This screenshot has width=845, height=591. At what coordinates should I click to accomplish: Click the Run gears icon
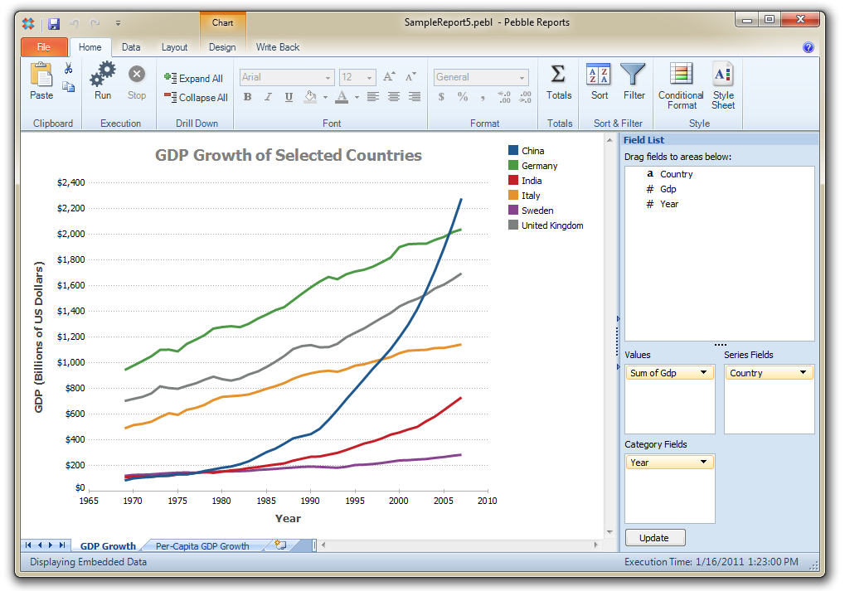click(103, 76)
